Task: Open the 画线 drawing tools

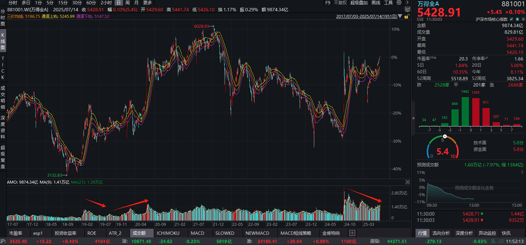Action: pos(376,3)
